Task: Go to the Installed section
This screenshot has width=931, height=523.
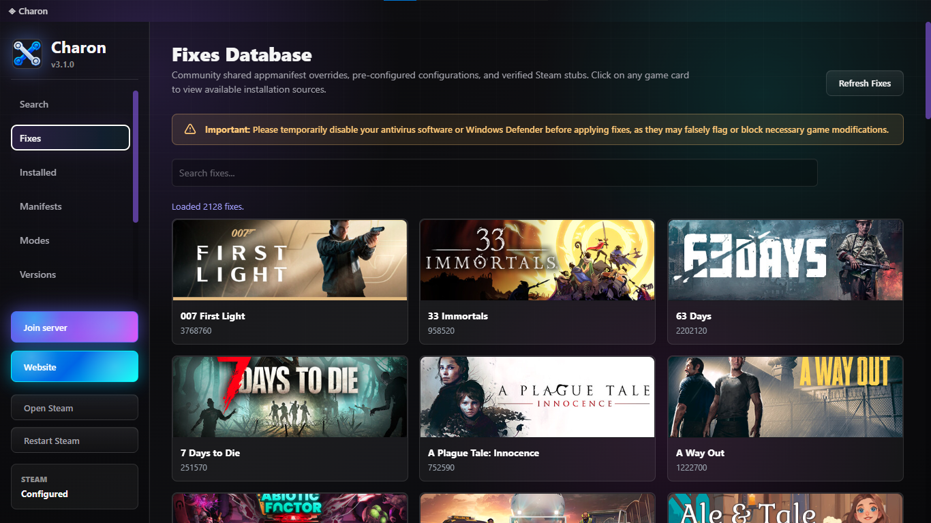Action: click(70, 172)
